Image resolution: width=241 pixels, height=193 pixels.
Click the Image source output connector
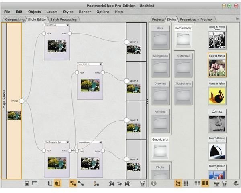click(x=22, y=101)
